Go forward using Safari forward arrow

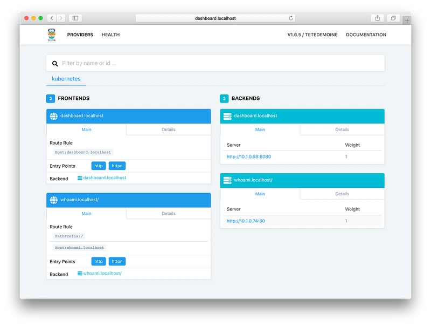pyautogui.click(x=61, y=18)
